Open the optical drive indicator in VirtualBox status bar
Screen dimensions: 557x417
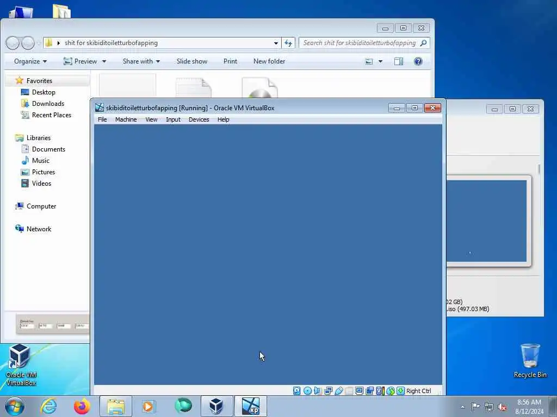point(308,391)
